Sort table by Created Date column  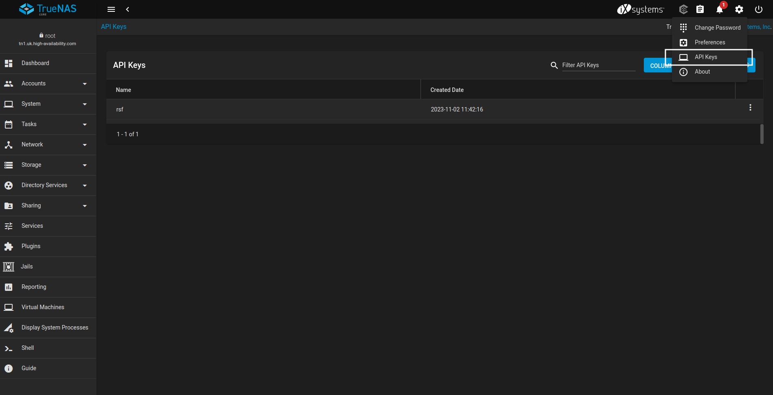click(x=447, y=90)
